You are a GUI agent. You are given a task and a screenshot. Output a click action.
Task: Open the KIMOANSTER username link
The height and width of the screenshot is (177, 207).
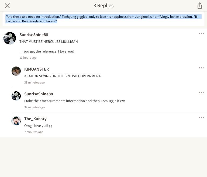click(x=37, y=69)
